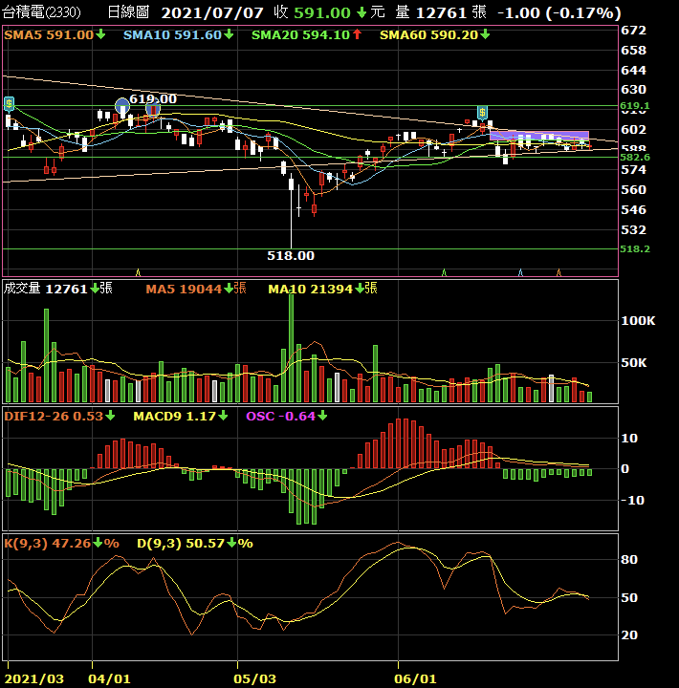Viewport: 679px width, 688px height.
Task: Select the volume MA10 21394 legend
Action: 323,289
